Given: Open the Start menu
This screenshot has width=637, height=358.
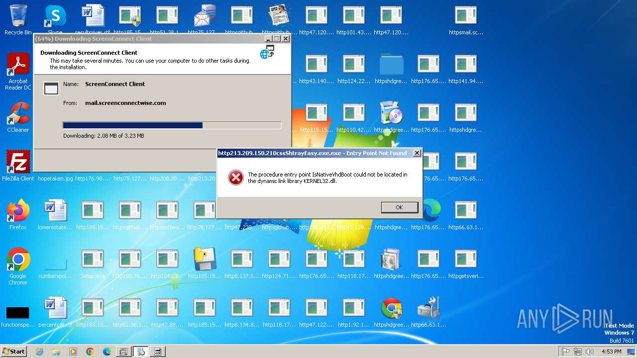Looking at the screenshot, I should (13, 351).
